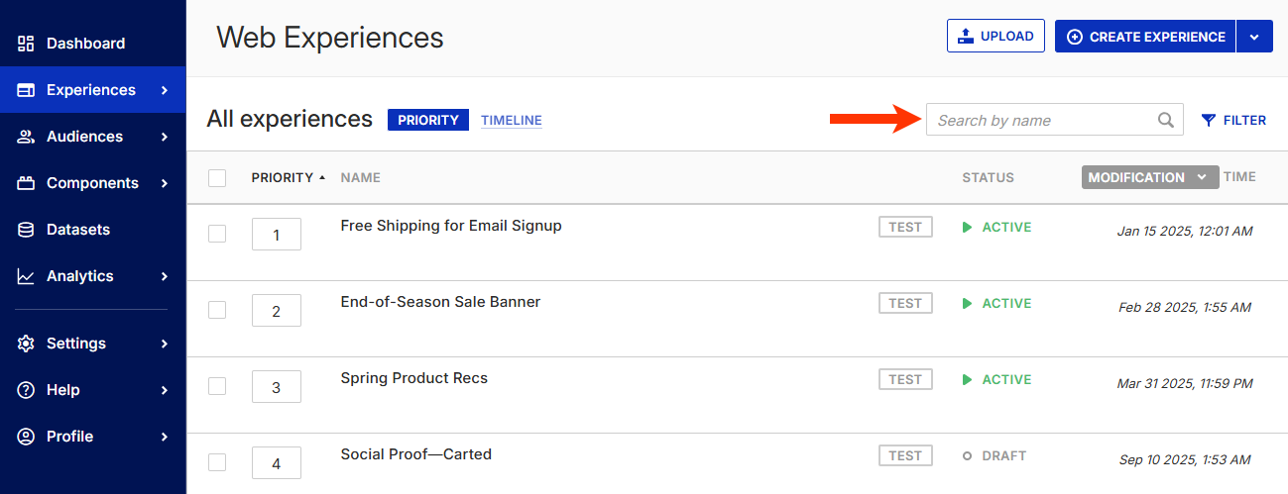
Task: Select the Priority view tab
Action: pyautogui.click(x=428, y=120)
